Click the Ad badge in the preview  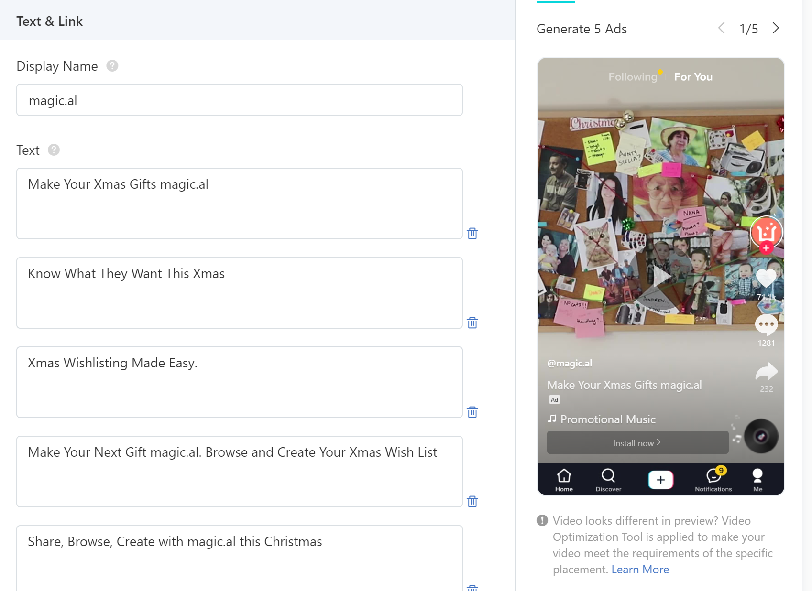tap(554, 400)
